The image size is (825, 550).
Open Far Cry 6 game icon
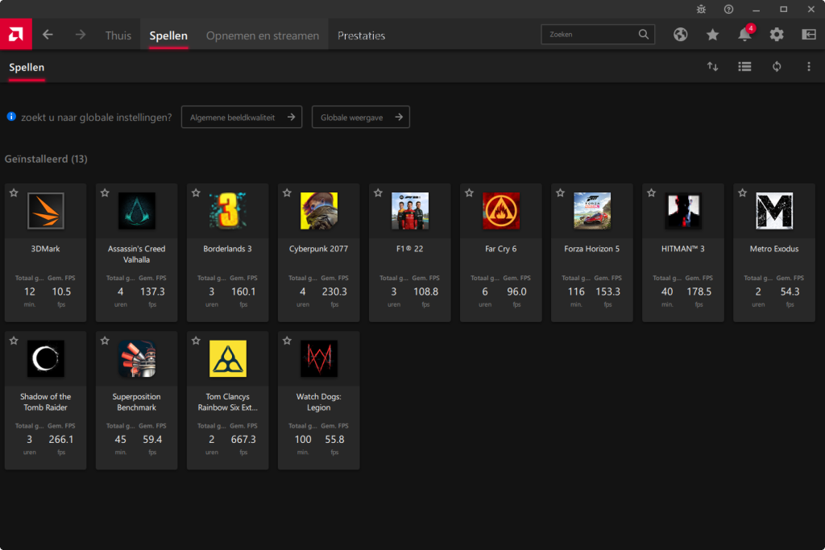click(501, 211)
